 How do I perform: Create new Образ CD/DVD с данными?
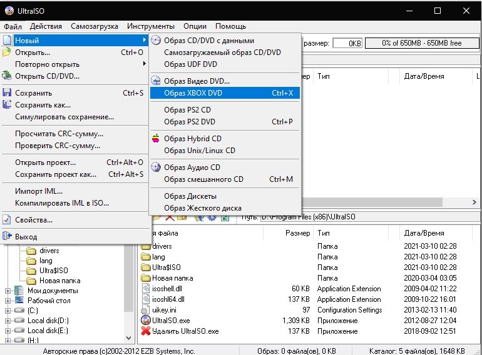225,41
